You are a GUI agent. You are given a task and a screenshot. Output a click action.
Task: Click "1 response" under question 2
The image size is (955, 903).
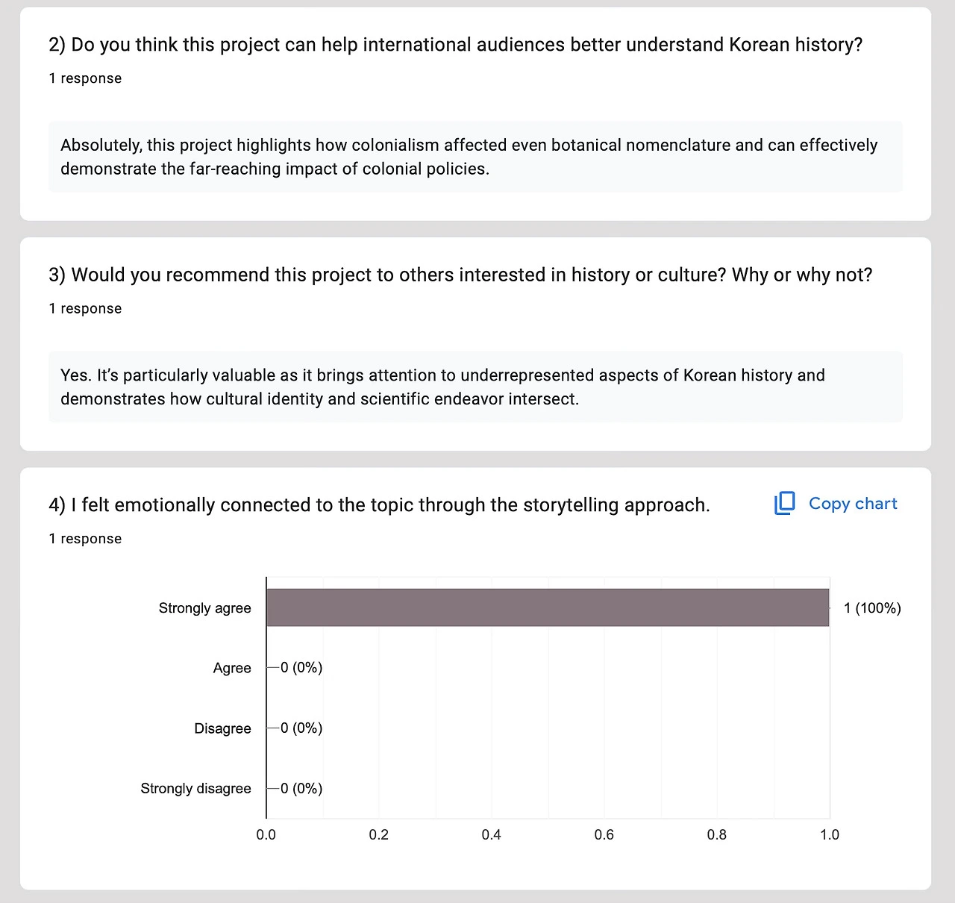[x=85, y=78]
